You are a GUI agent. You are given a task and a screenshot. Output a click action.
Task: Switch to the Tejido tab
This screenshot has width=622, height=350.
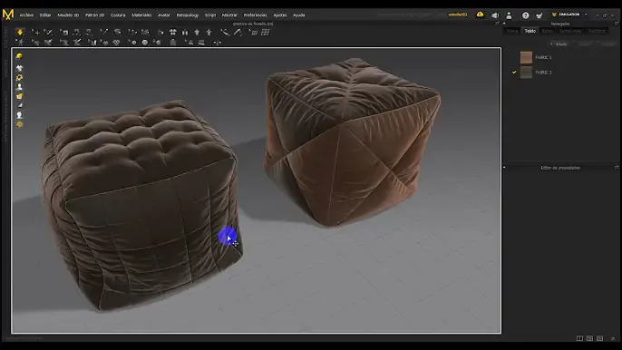click(530, 31)
